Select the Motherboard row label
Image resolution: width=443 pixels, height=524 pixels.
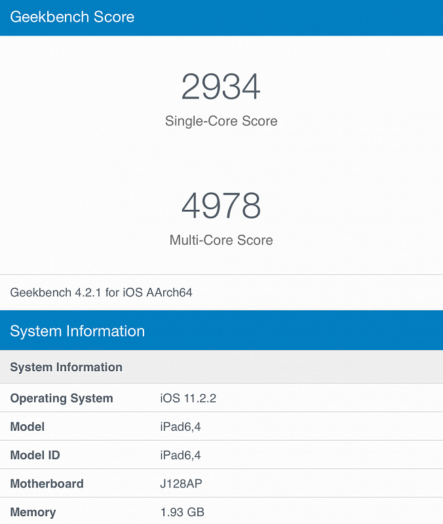tap(47, 483)
